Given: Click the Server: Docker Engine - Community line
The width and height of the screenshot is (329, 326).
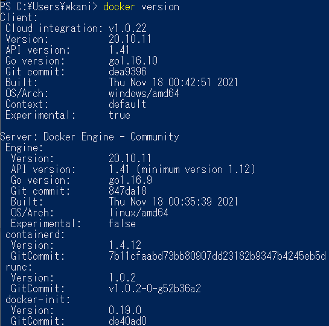Looking at the screenshot, I should point(89,137).
